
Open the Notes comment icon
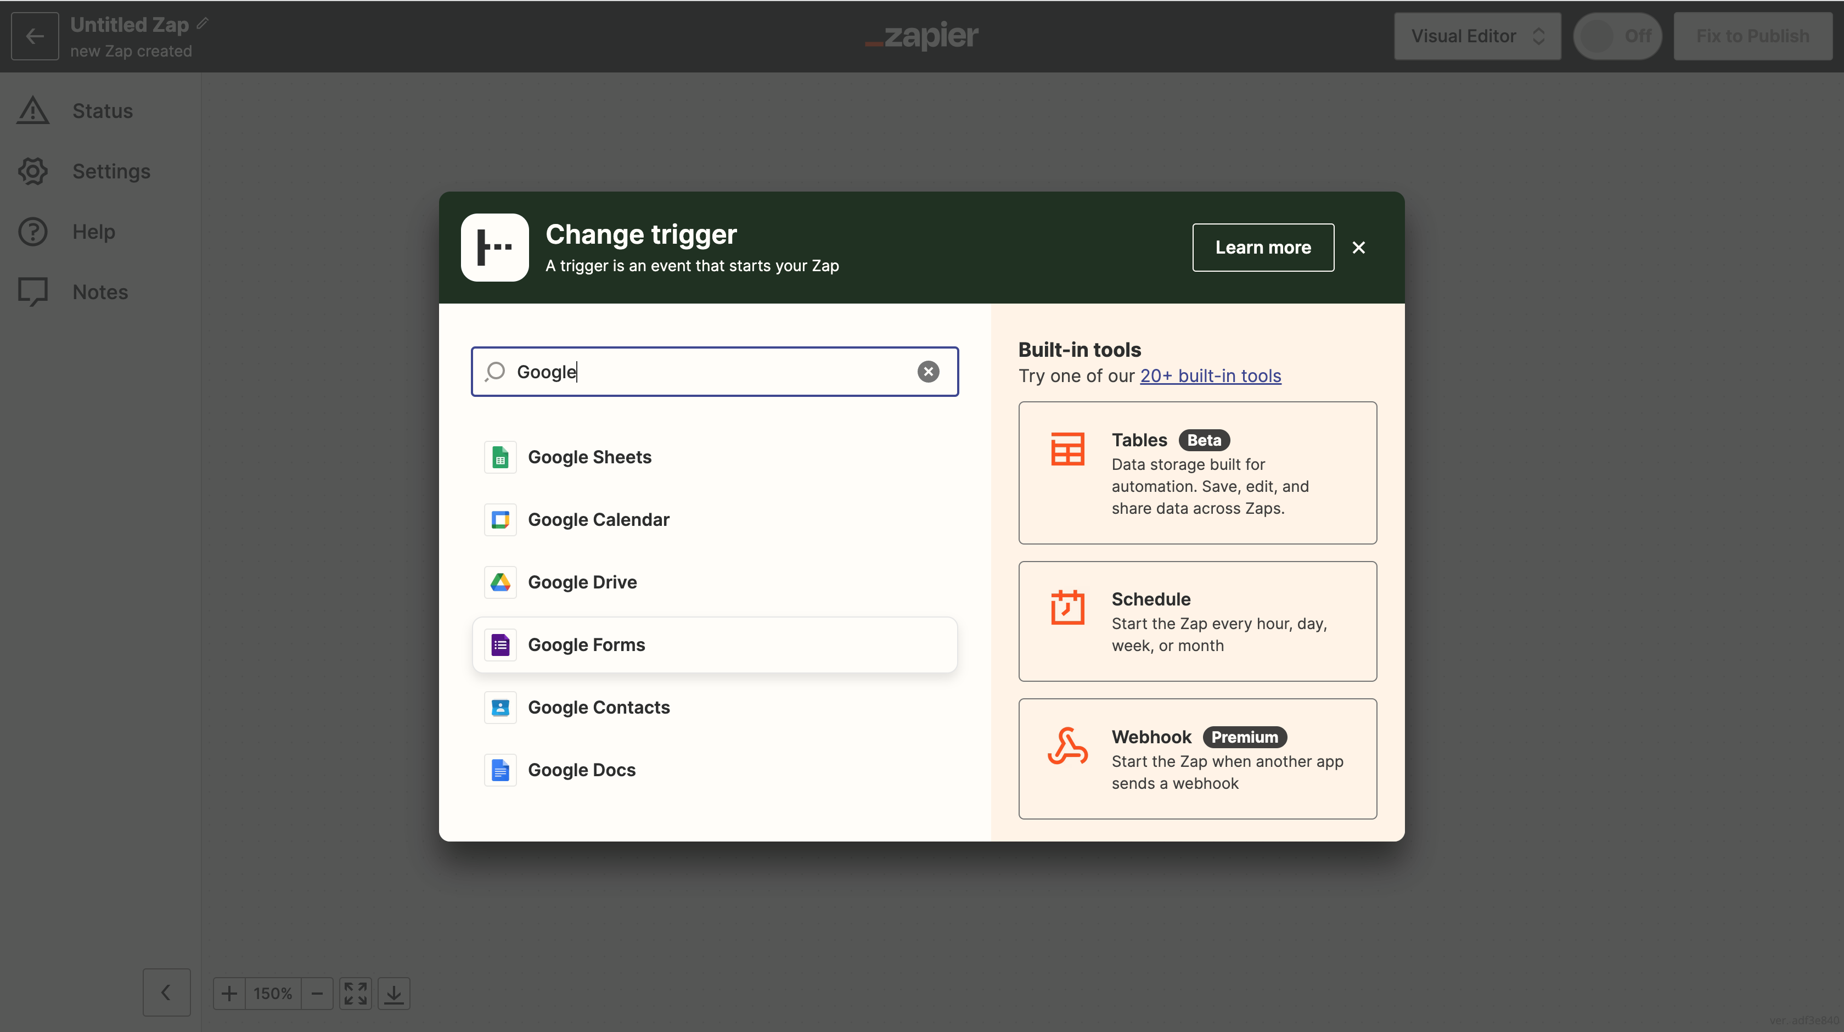pos(33,292)
